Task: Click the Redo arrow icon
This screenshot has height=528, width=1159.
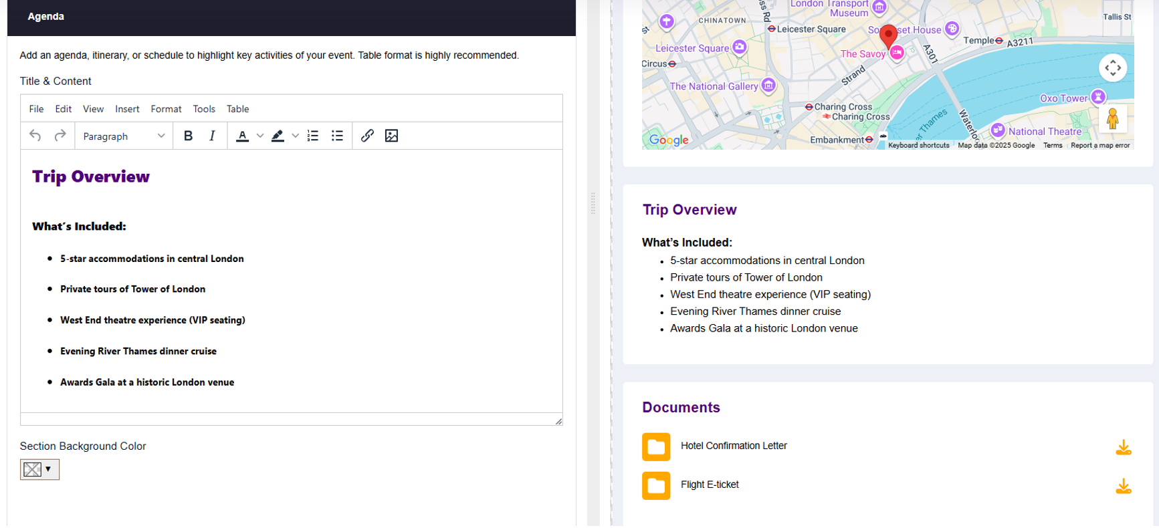Action: [60, 136]
